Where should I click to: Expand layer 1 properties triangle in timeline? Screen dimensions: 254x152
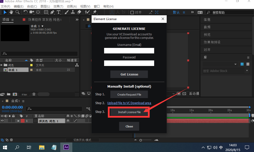coord(19,121)
